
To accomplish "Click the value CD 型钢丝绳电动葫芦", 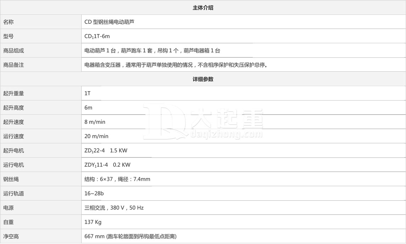I will (x=109, y=22).
